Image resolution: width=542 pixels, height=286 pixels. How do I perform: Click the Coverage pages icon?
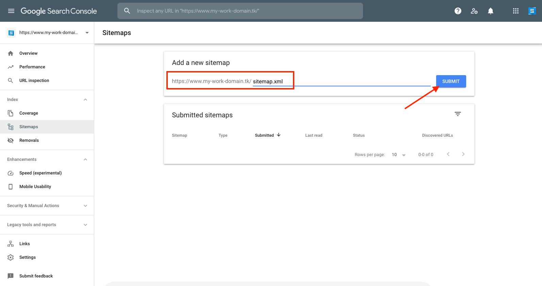11,113
